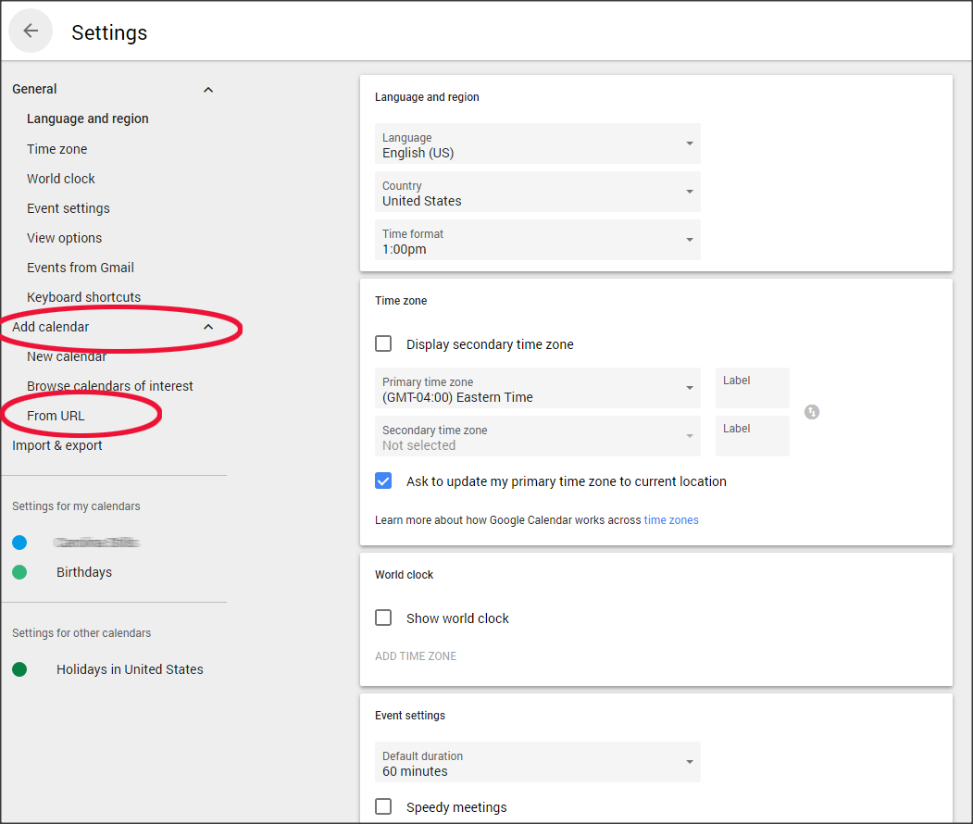
Task: Open the Primary time zone dropdown
Action: 537,389
